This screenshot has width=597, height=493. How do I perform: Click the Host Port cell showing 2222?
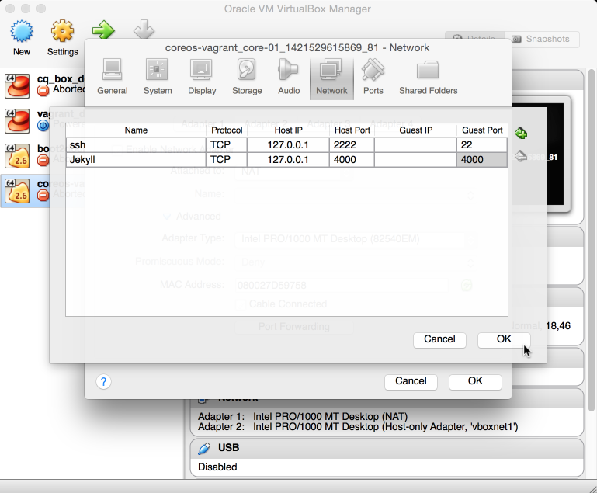pos(351,145)
